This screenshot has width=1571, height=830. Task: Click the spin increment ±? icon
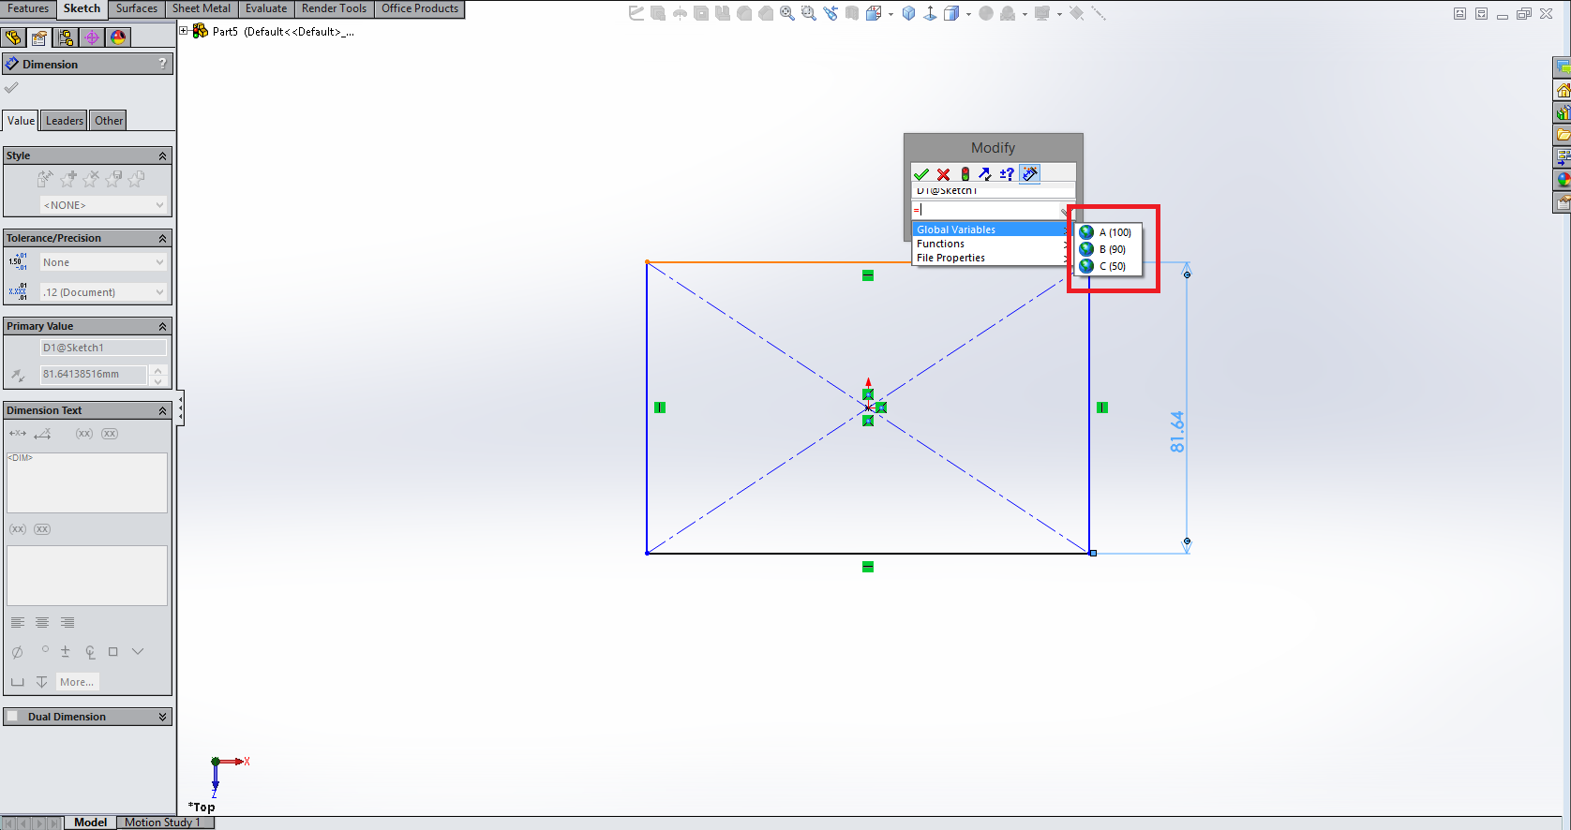pos(1007,174)
